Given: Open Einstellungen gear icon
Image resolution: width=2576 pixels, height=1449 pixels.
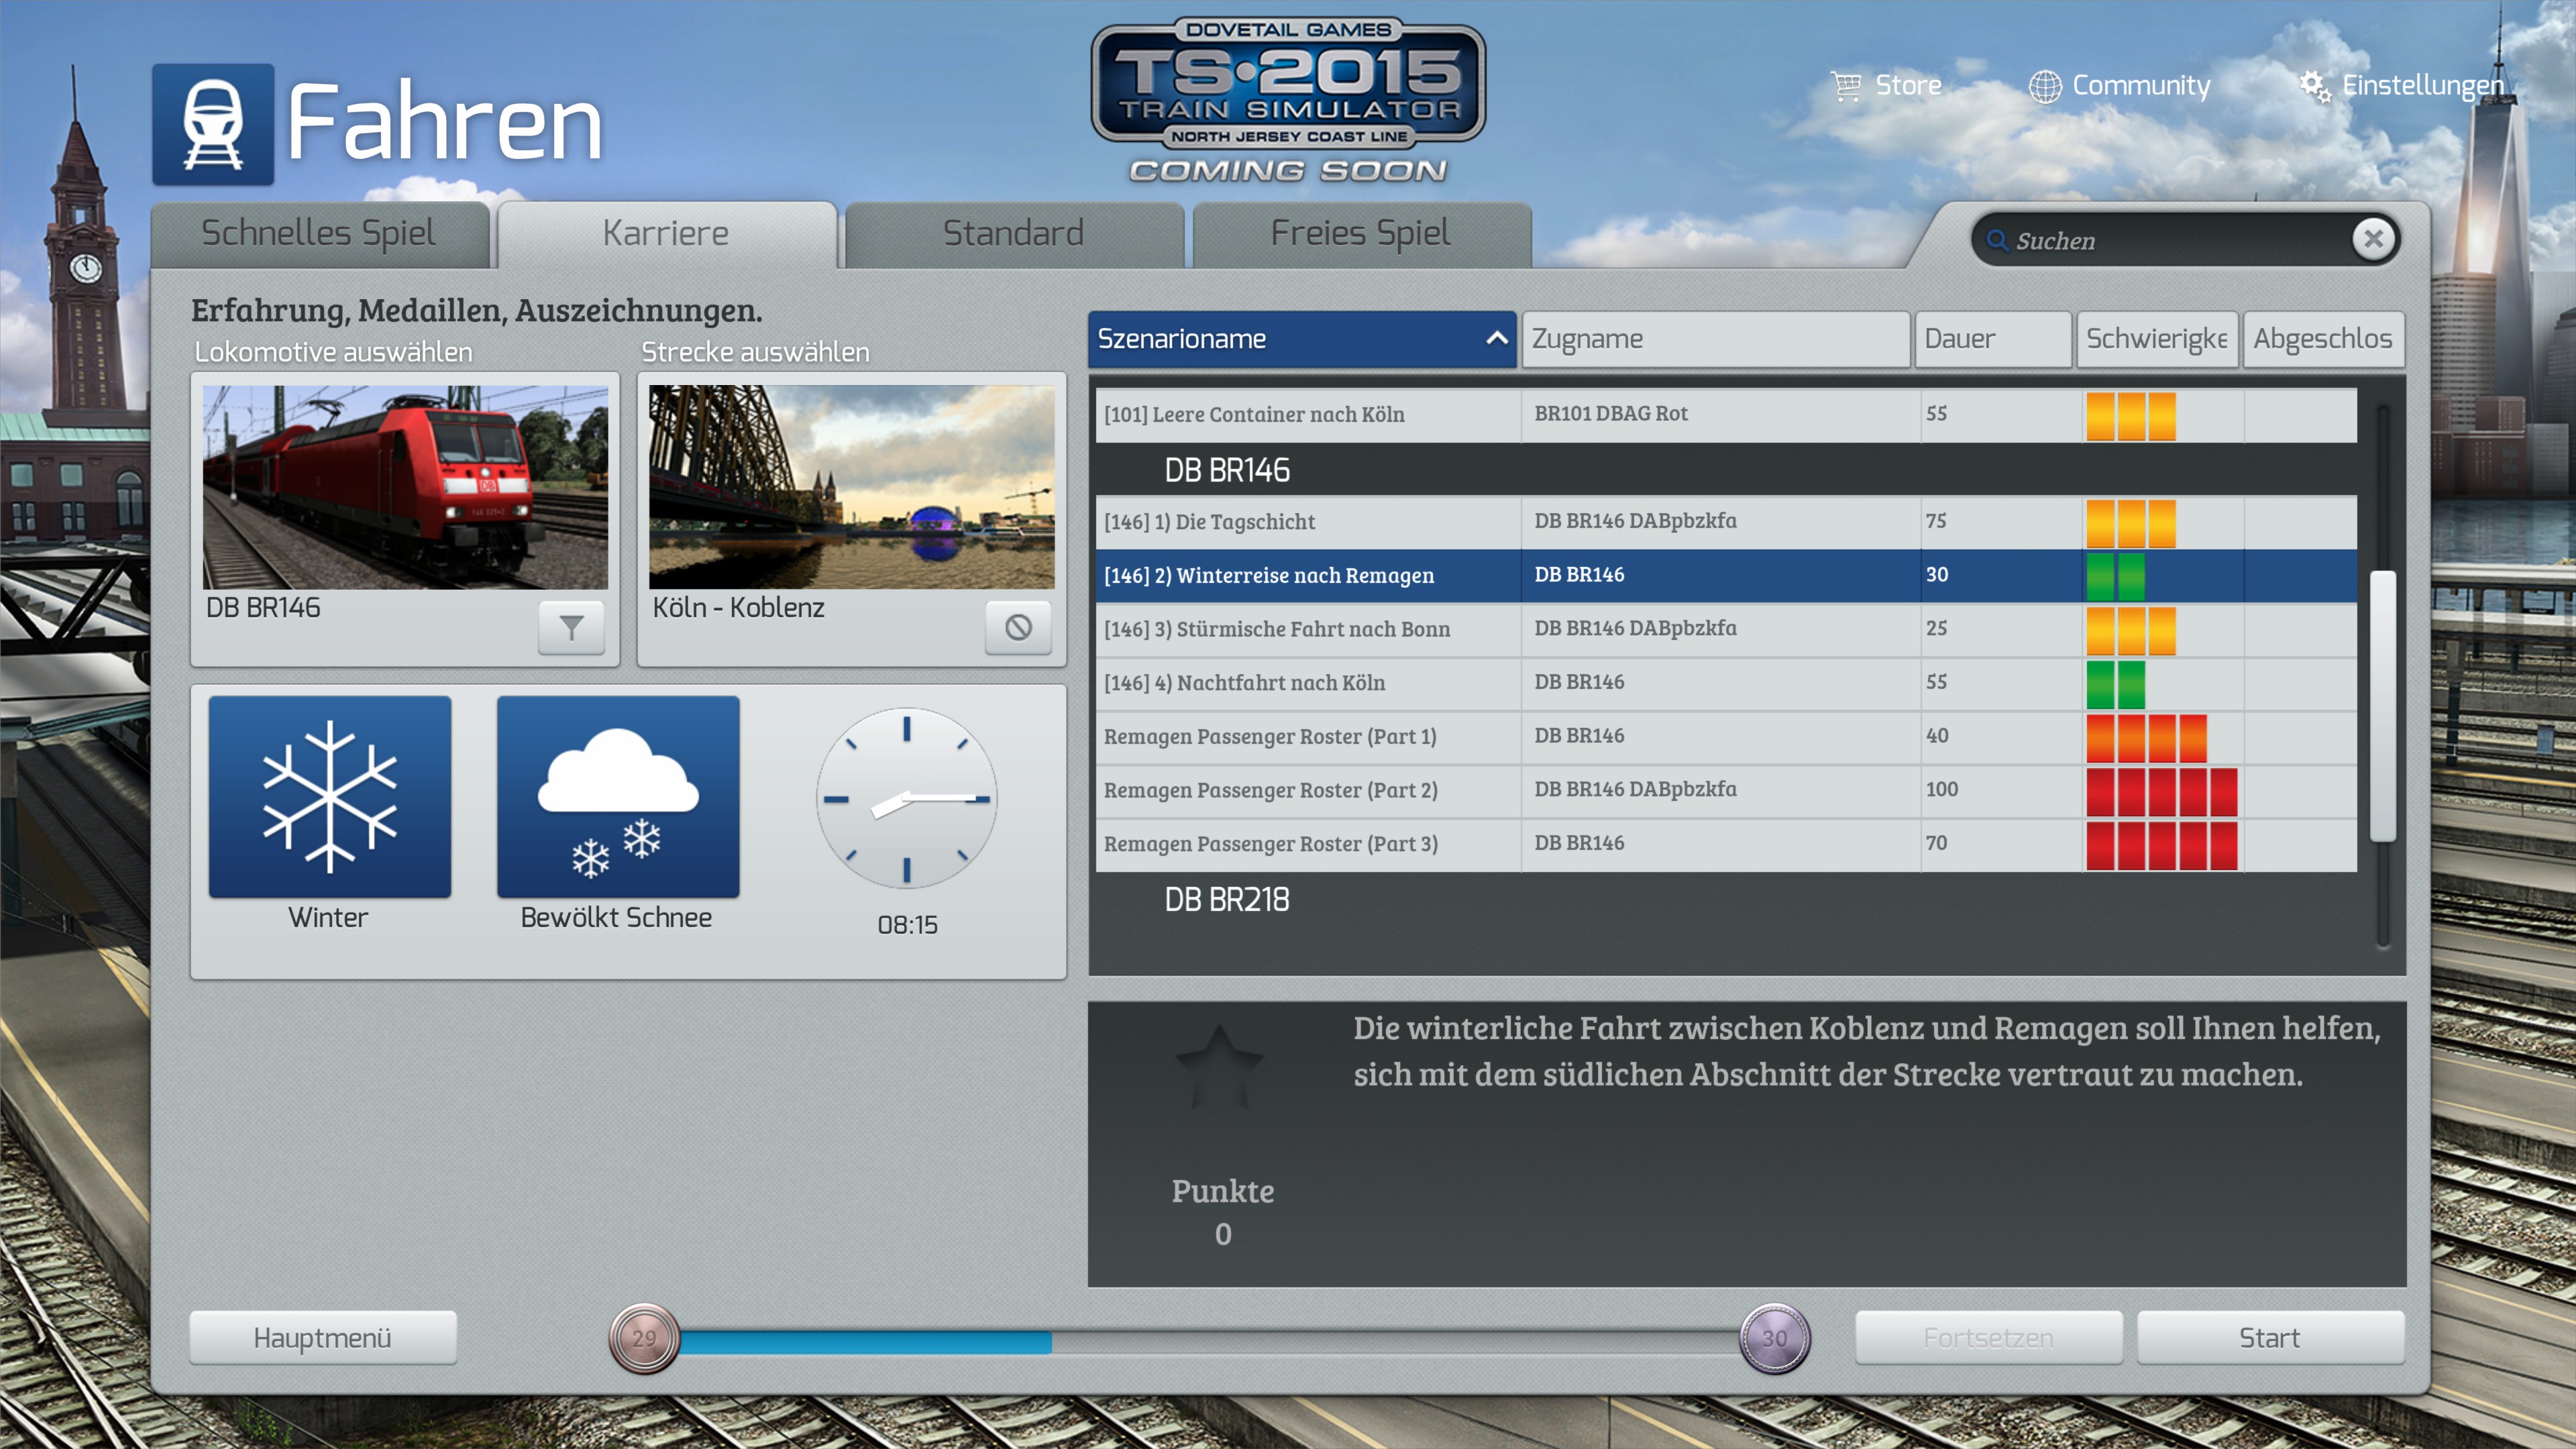Looking at the screenshot, I should pos(2314,86).
